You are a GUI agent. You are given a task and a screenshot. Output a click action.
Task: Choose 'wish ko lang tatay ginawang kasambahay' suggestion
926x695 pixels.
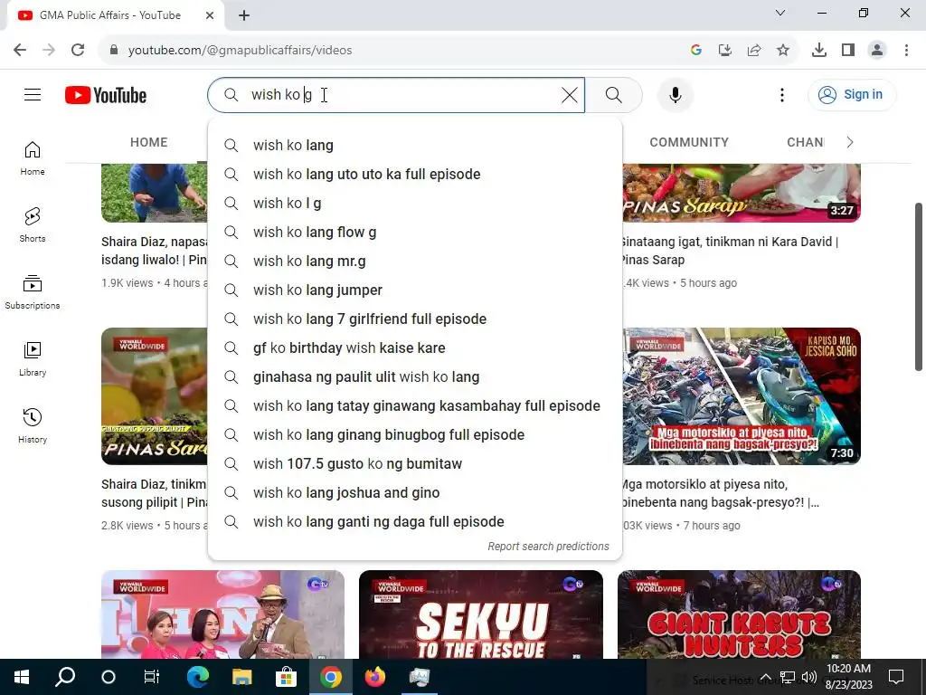point(414,406)
